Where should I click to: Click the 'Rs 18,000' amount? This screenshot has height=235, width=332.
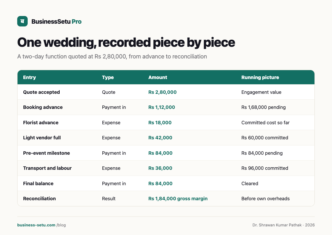click(160, 123)
